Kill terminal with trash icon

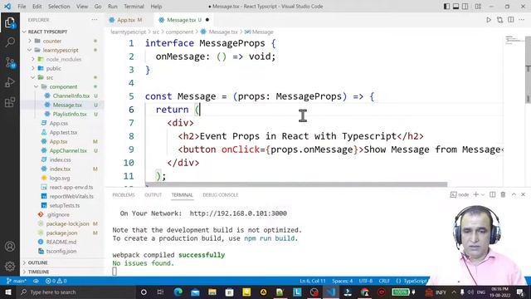503,194
